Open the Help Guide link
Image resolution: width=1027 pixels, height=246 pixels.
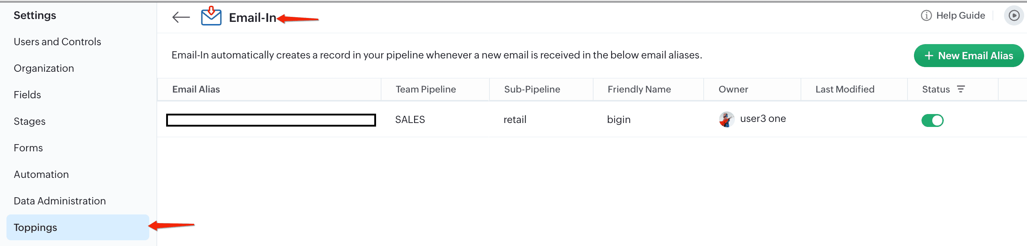960,15
